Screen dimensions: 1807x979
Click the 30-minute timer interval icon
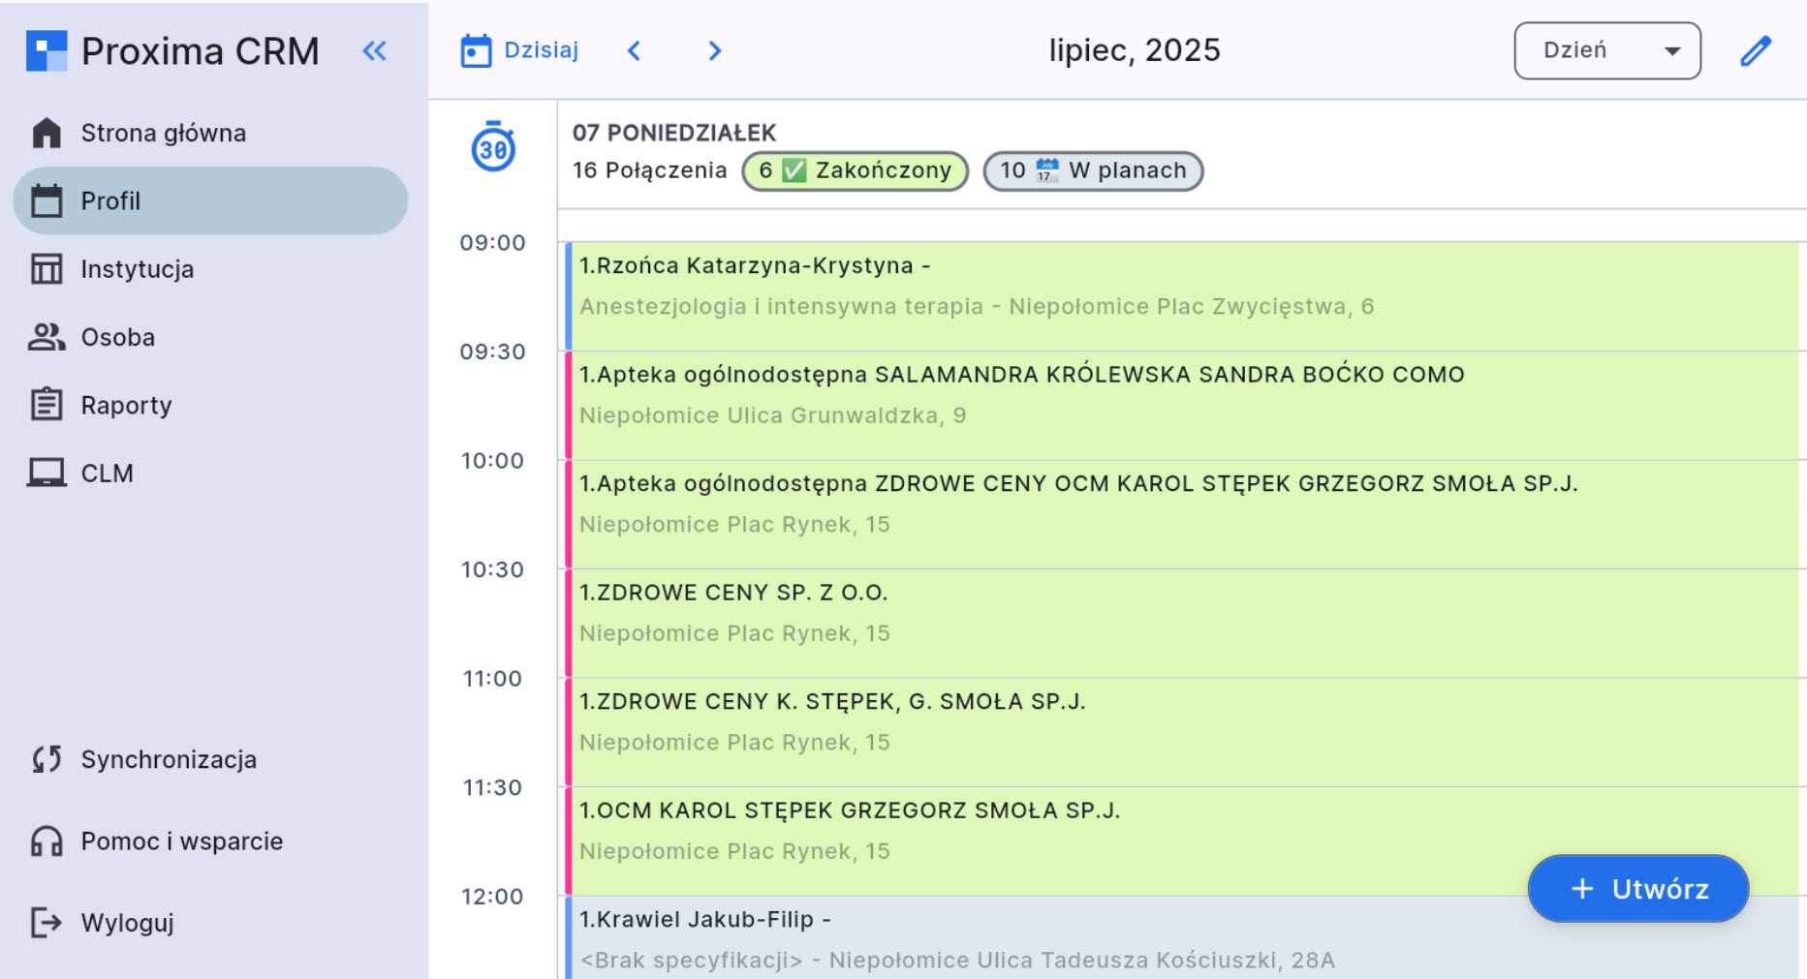(493, 148)
